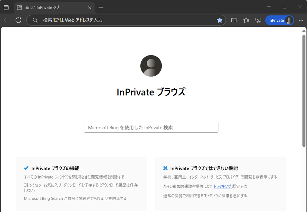Go back using the navigation arrow

[x=6, y=20]
